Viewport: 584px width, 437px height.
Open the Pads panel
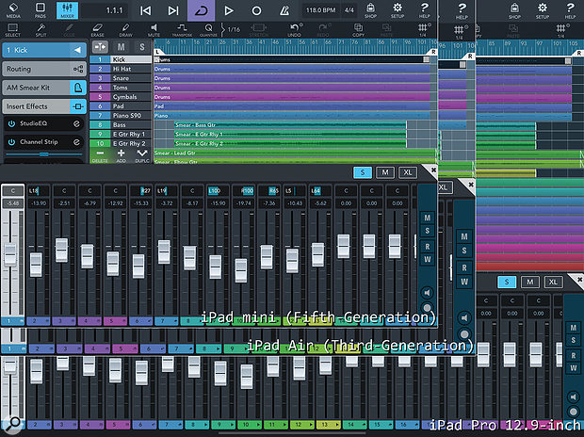(41, 10)
